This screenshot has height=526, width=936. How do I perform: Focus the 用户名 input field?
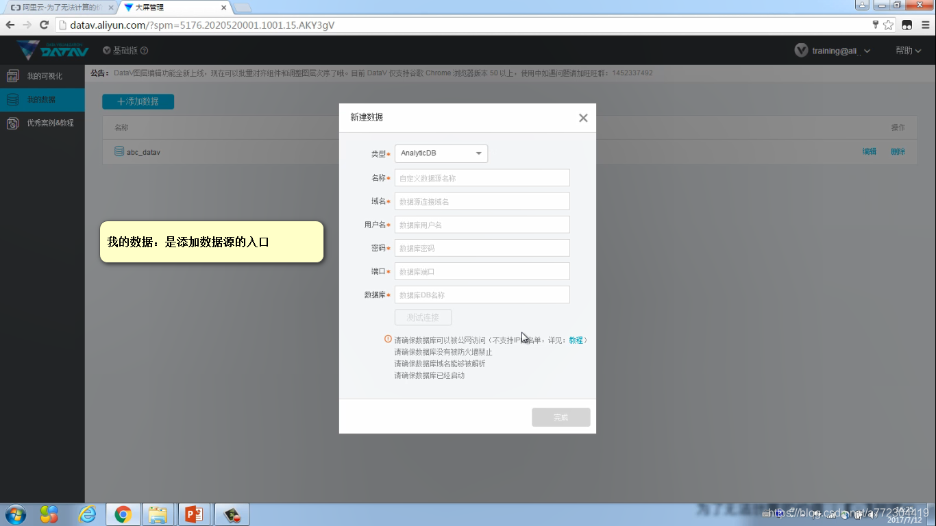tap(482, 225)
